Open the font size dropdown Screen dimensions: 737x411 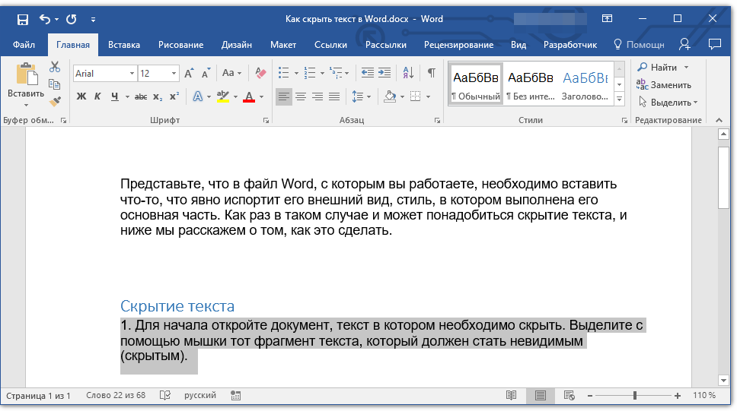174,74
